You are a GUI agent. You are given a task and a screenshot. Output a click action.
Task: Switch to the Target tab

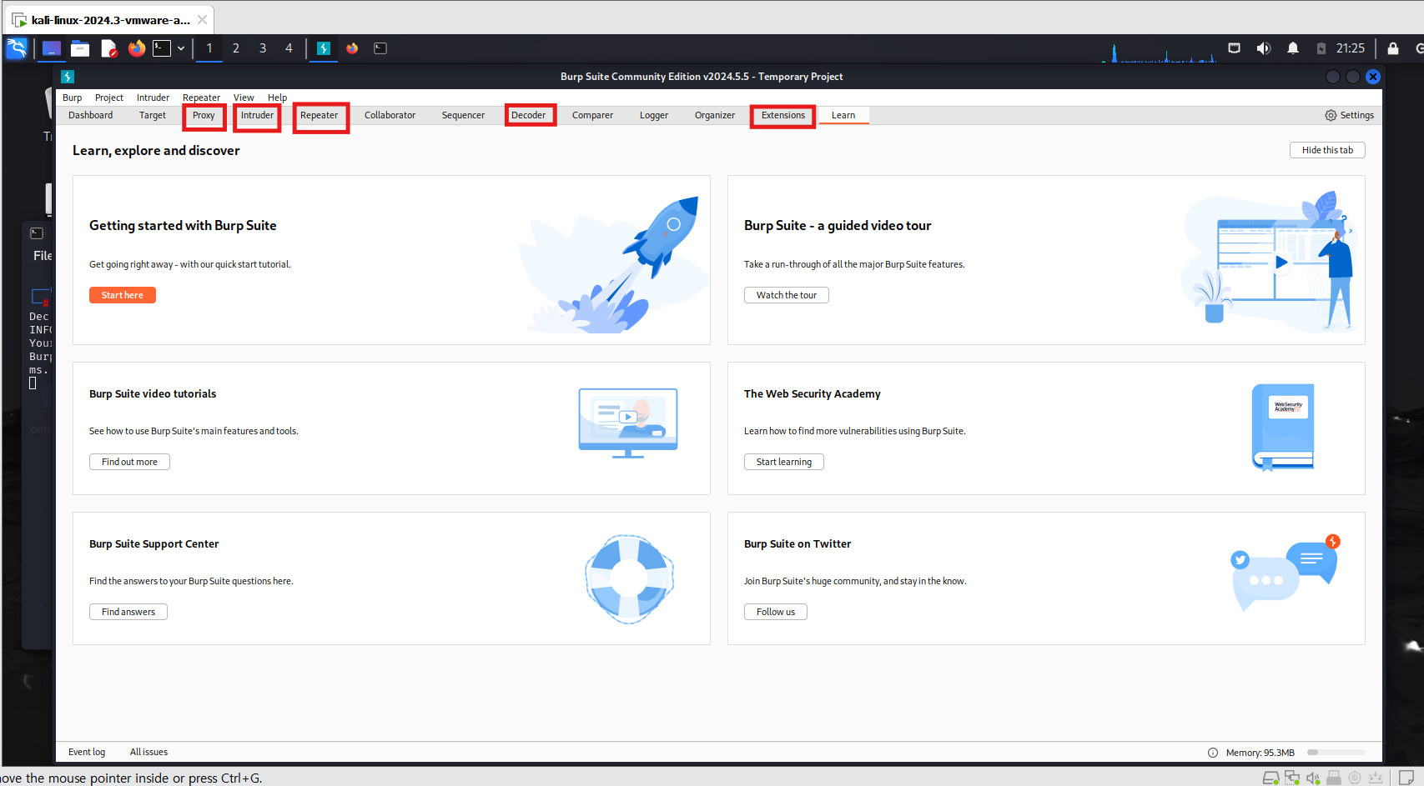(x=153, y=115)
